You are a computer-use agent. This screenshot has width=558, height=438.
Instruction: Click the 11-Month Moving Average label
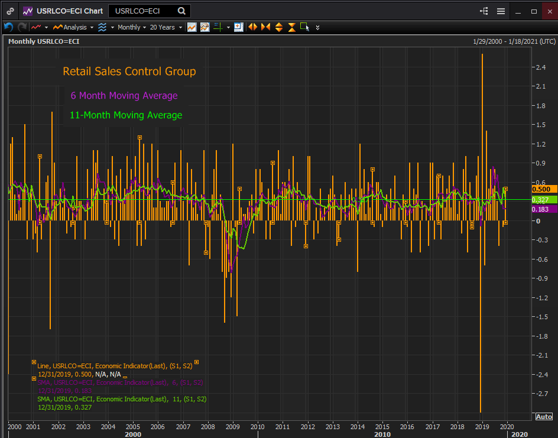coord(126,115)
